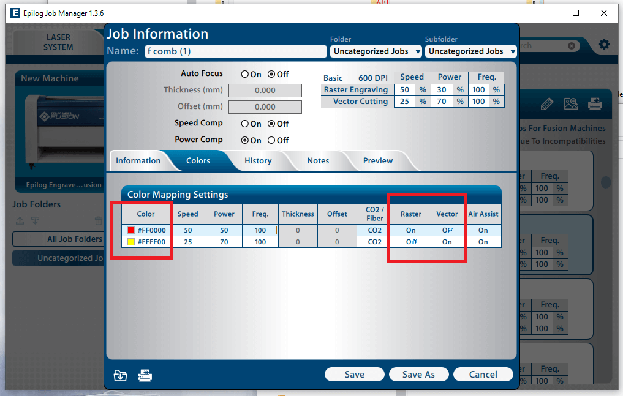623x396 pixels.
Task: Select Uncategorized Jobs folder in sidebar
Action: 58,258
